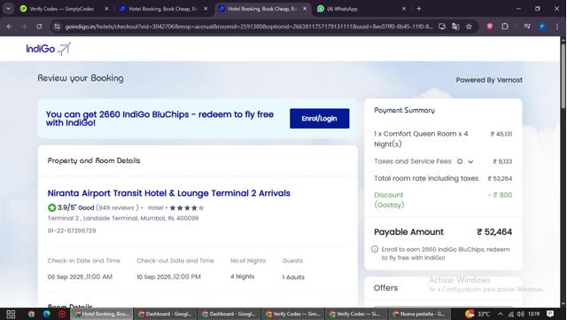The image size is (567, 320).
Task: Open a new browser tab
Action: [419, 9]
